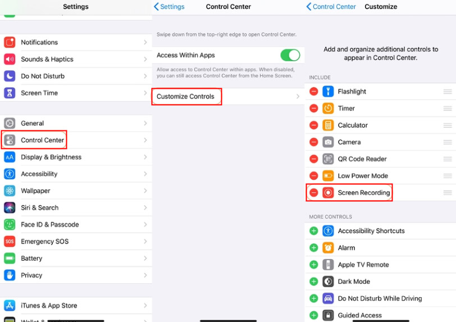Tap the Do Not Disturb While Driving car icon

pyautogui.click(x=328, y=298)
